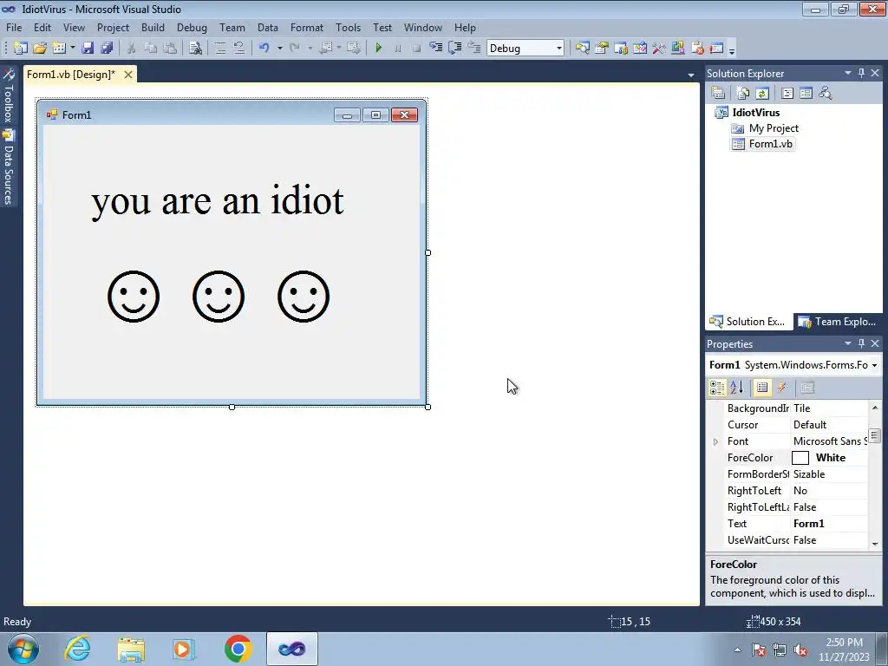Select the Form1.vb [Design] document tab

coord(71,75)
